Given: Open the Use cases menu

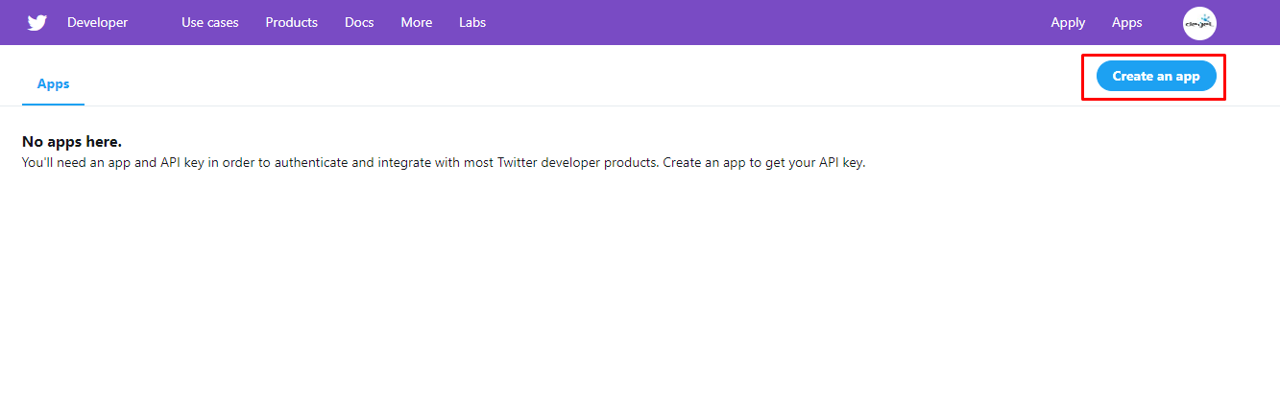Looking at the screenshot, I should 210,22.
